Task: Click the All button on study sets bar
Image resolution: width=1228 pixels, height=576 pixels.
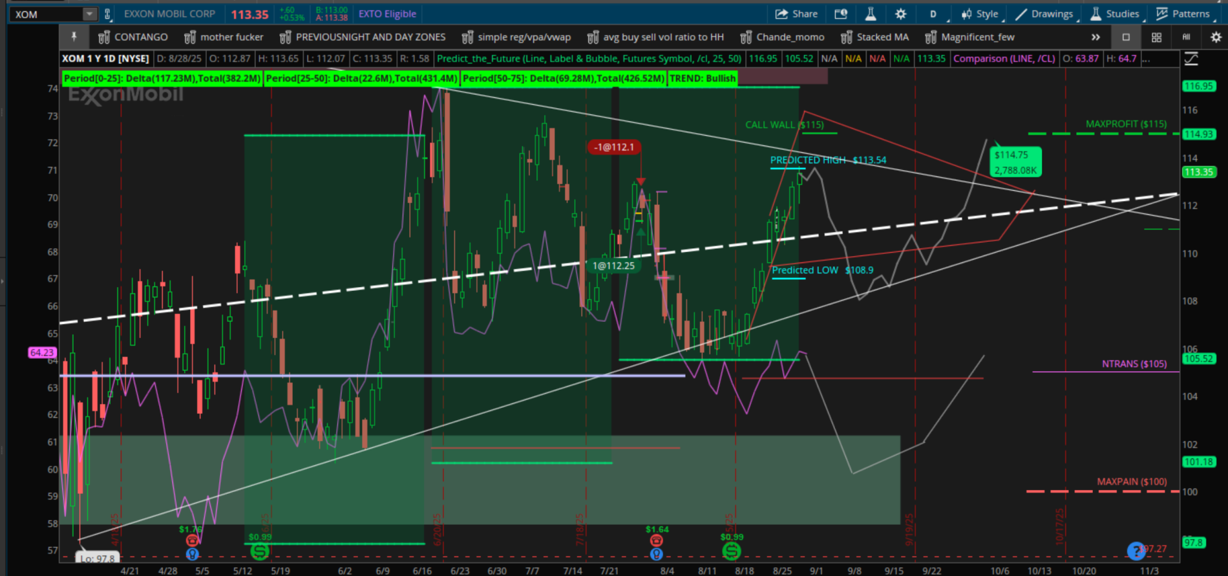Action: tap(1186, 37)
